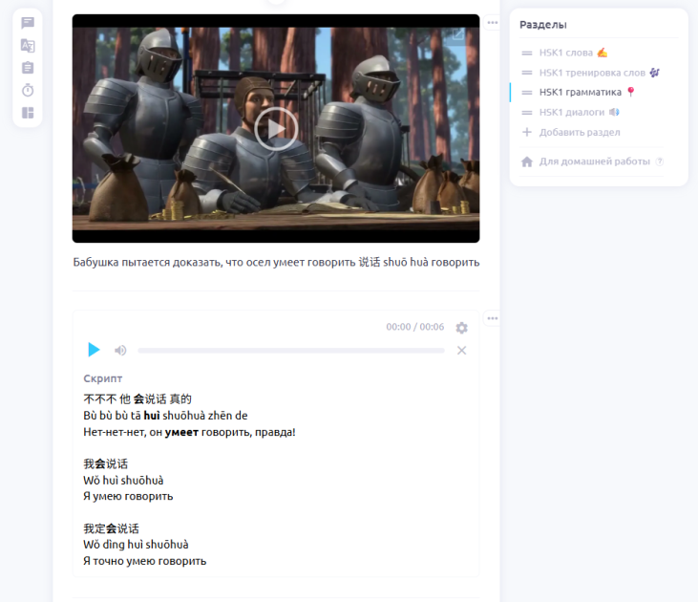Viewport: 698px width, 602px height.
Task: Click the Скрипт label
Action: point(103,378)
